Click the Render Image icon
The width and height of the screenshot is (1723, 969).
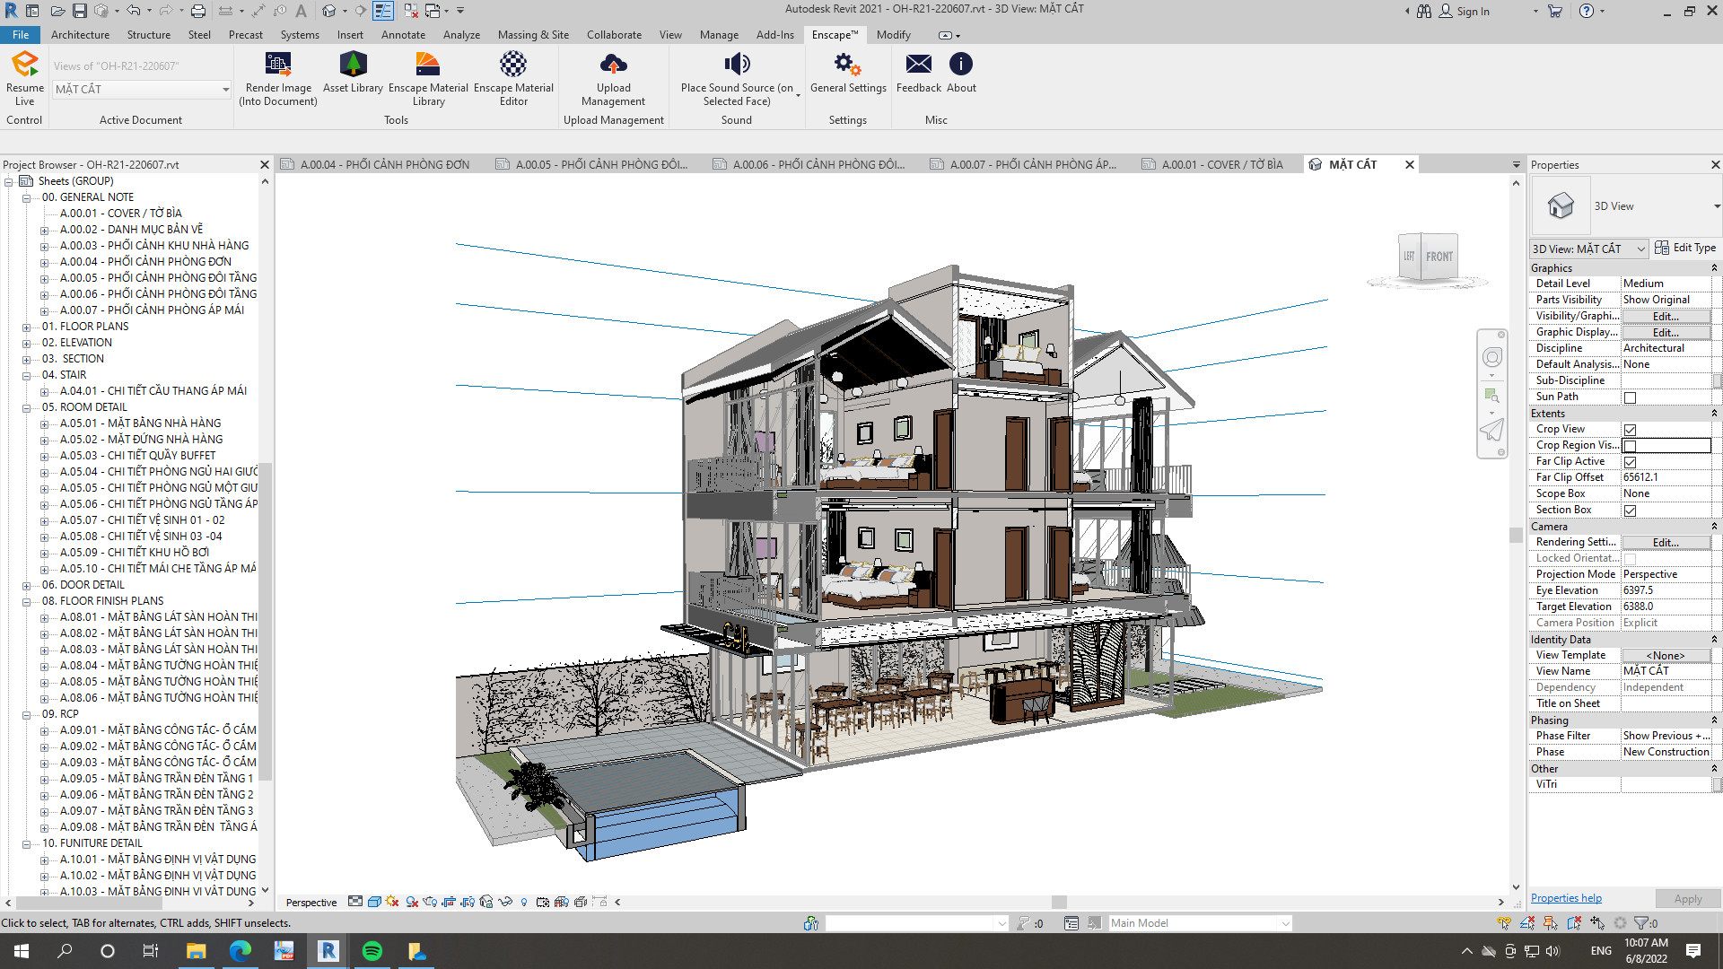click(x=278, y=65)
